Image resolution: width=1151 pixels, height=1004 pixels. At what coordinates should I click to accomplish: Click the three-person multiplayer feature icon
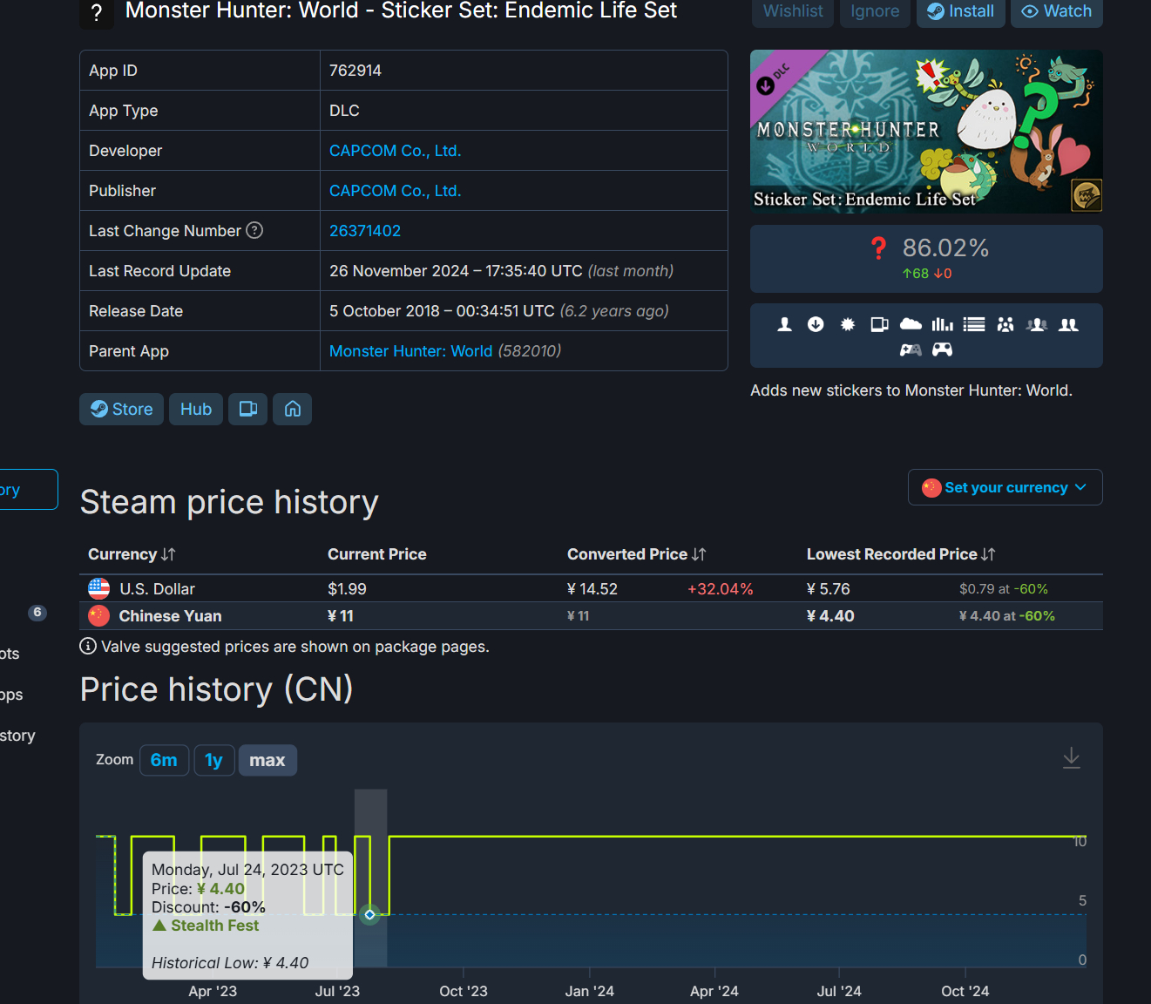click(x=1037, y=325)
